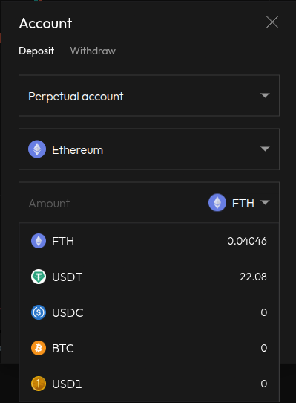Image resolution: width=296 pixels, height=403 pixels.
Task: Click the 0.04046 ETH balance value
Action: (x=247, y=241)
